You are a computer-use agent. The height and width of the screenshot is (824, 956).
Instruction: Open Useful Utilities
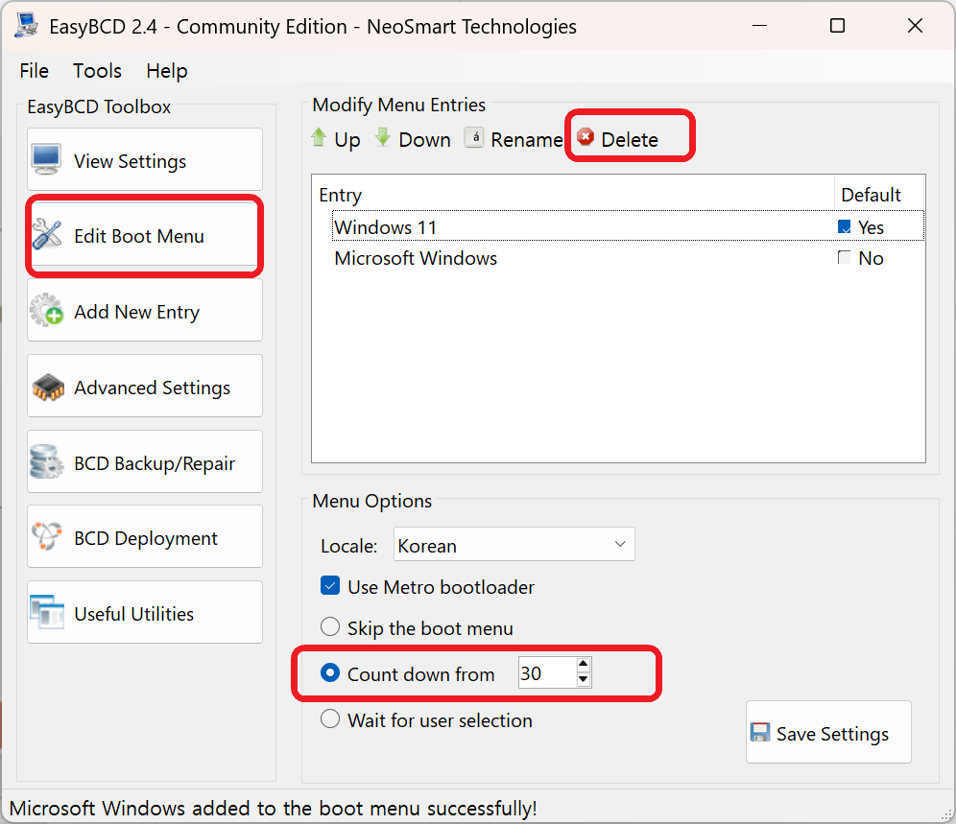[145, 614]
